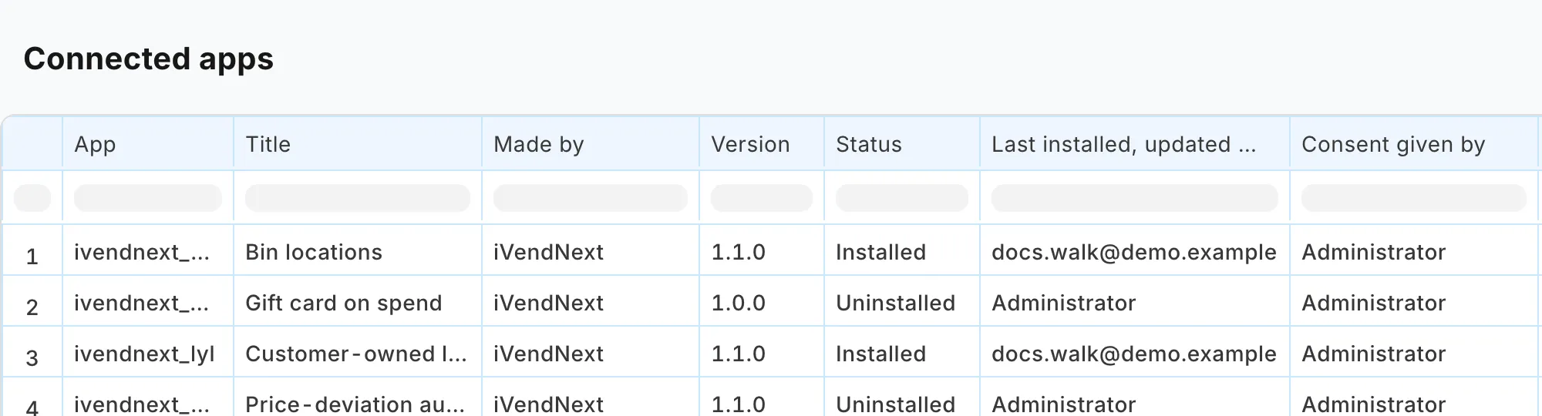Focus the Made by filter field
Image resolution: width=1542 pixels, height=416 pixels.
pyautogui.click(x=591, y=198)
